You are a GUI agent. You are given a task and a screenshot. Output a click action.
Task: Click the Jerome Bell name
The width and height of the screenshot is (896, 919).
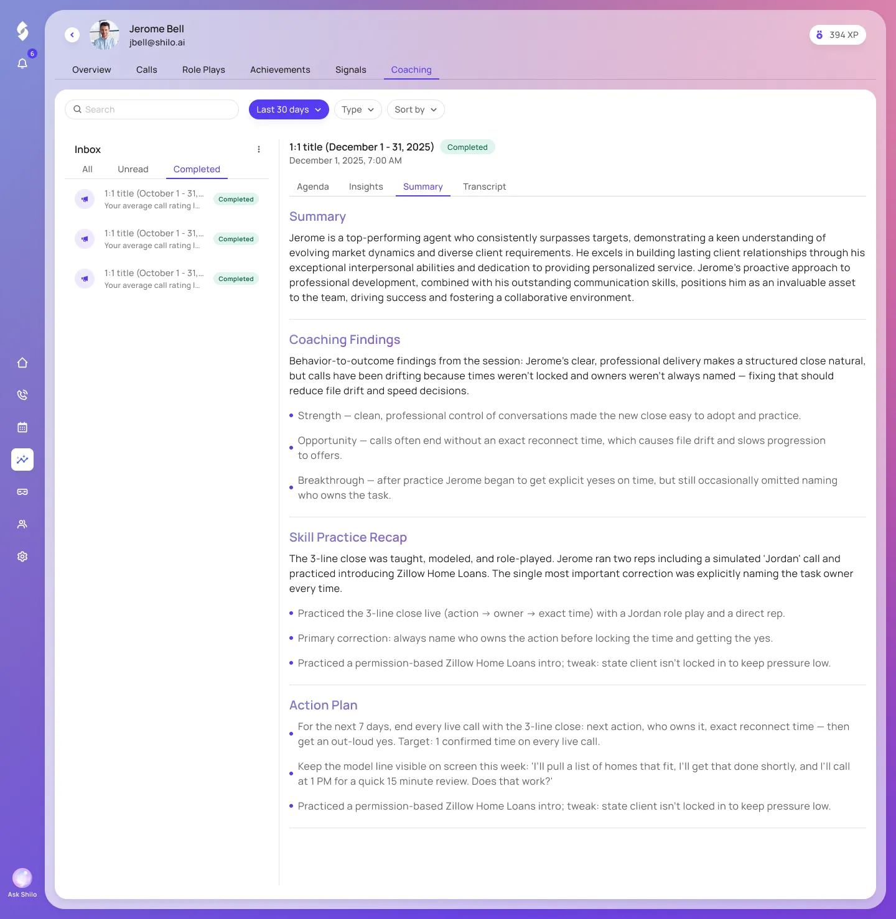[x=157, y=29]
